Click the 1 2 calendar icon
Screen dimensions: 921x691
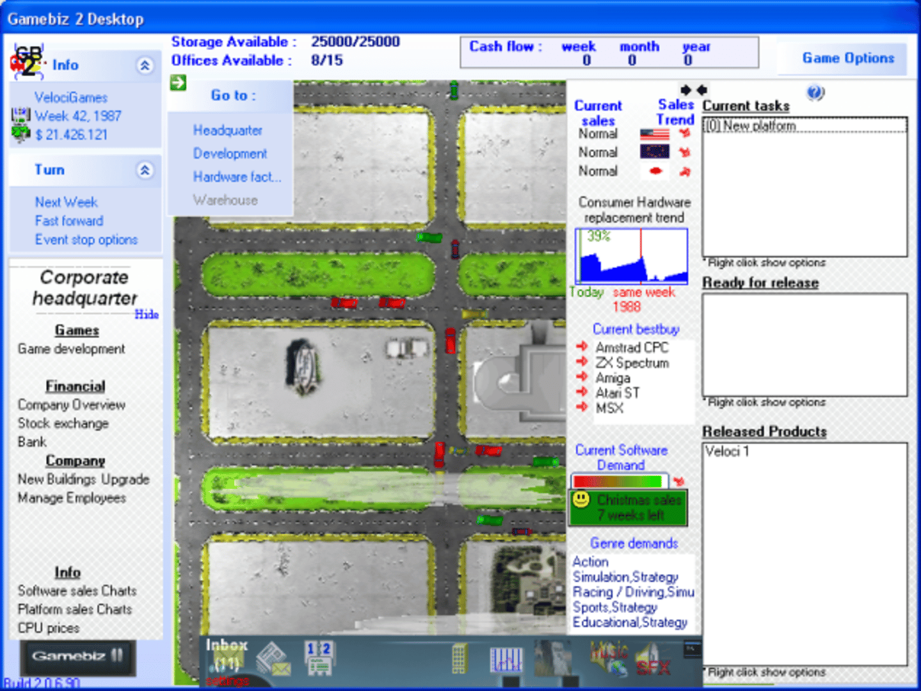(319, 658)
